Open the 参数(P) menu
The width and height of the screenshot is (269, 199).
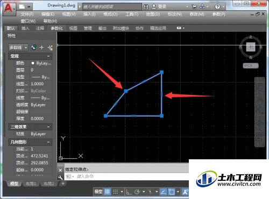click(x=218, y=14)
